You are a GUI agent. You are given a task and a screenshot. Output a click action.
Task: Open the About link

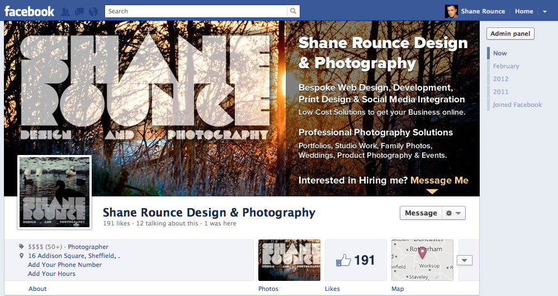[37, 289]
